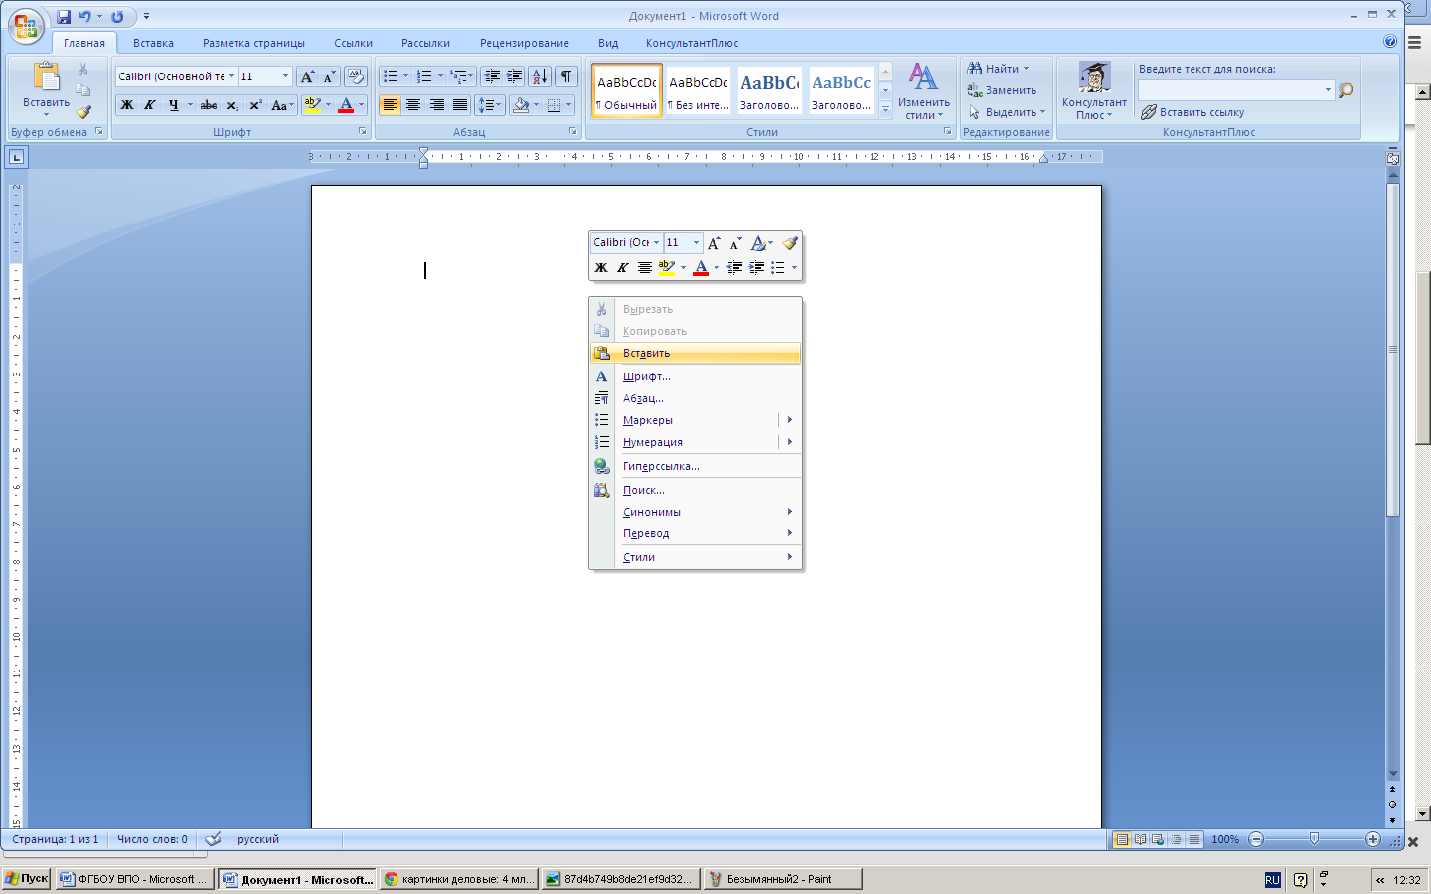The width and height of the screenshot is (1431, 894).
Task: Open КонсультантПлюс search field dropdown
Action: (x=1328, y=90)
